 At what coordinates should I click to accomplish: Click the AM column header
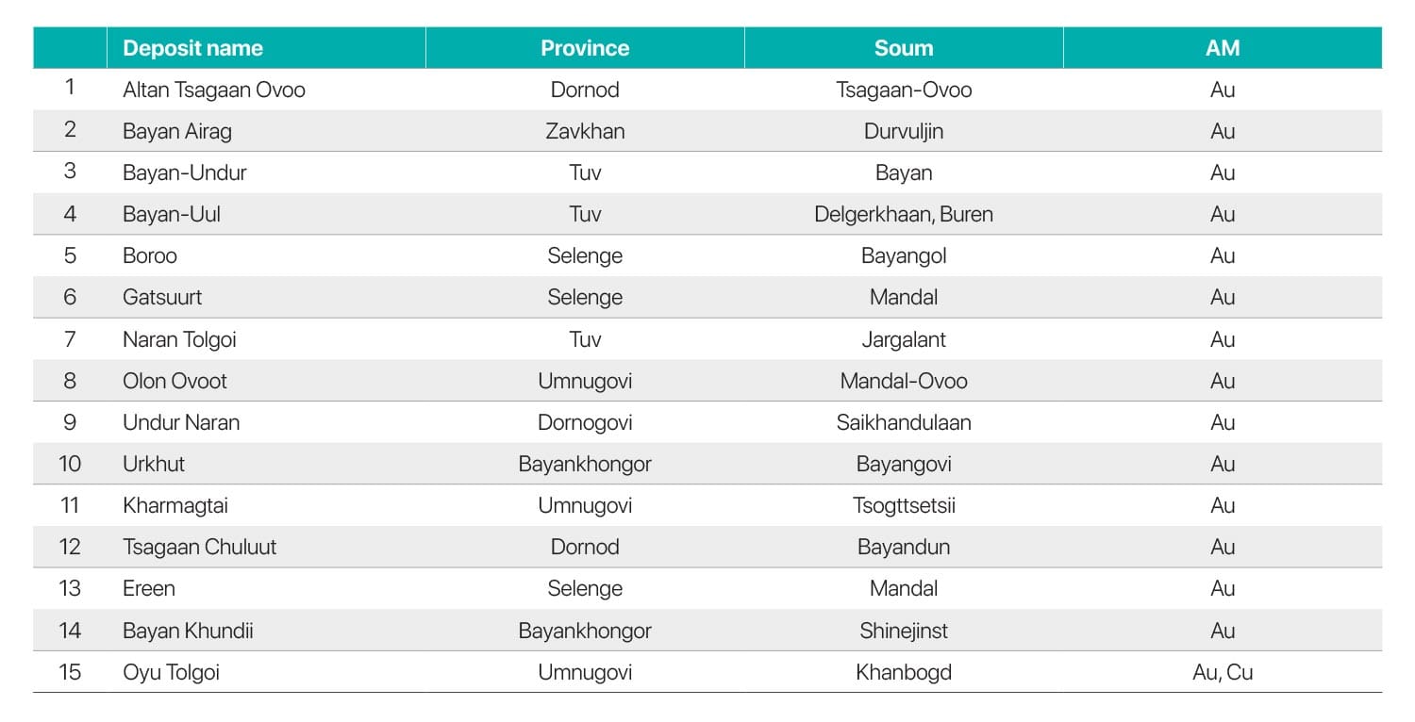pyautogui.click(x=1222, y=48)
